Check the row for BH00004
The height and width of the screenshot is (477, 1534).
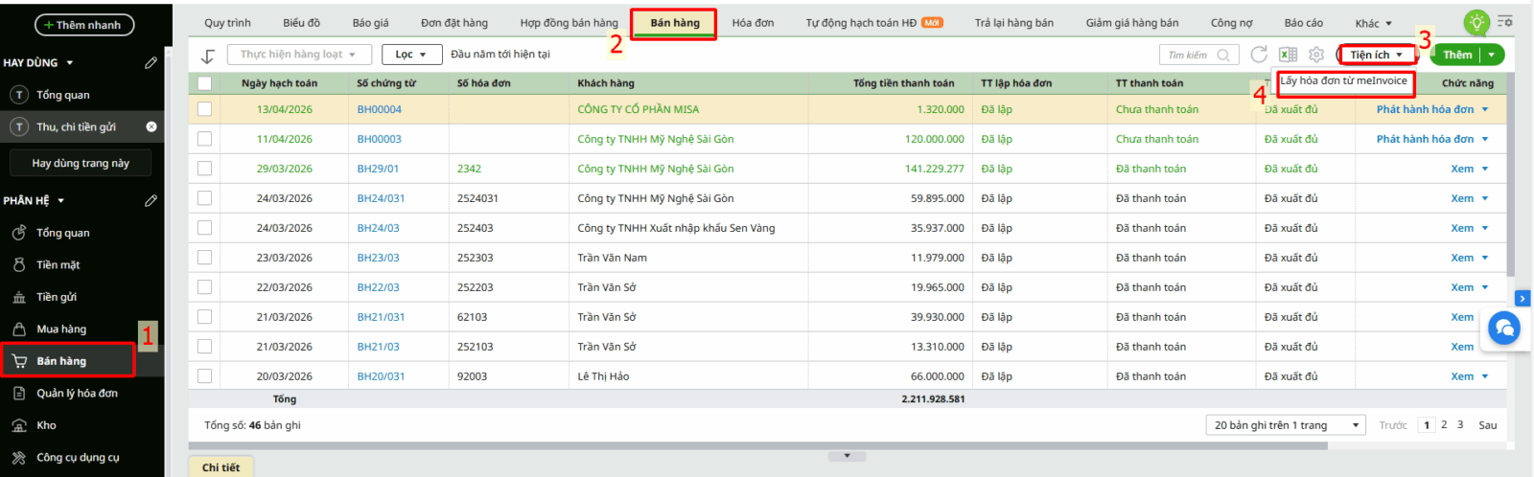click(x=204, y=109)
